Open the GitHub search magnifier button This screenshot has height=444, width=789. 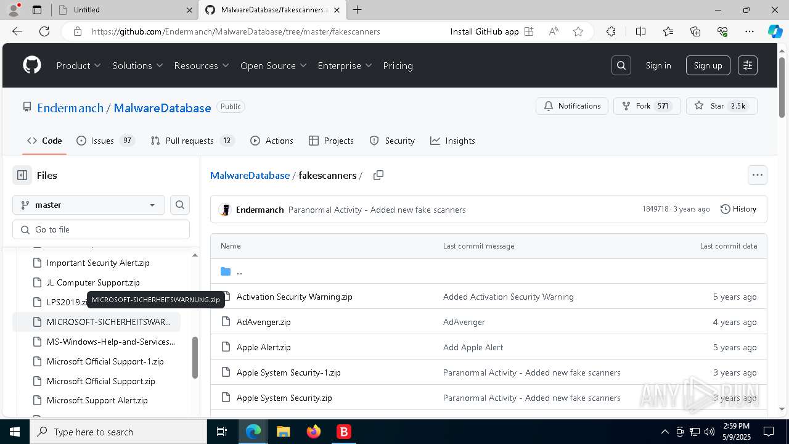pos(621,65)
